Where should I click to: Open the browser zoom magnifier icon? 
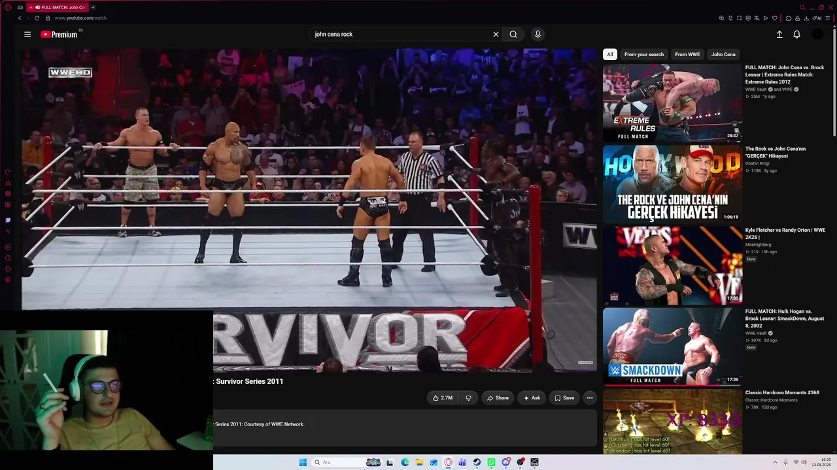click(x=721, y=18)
